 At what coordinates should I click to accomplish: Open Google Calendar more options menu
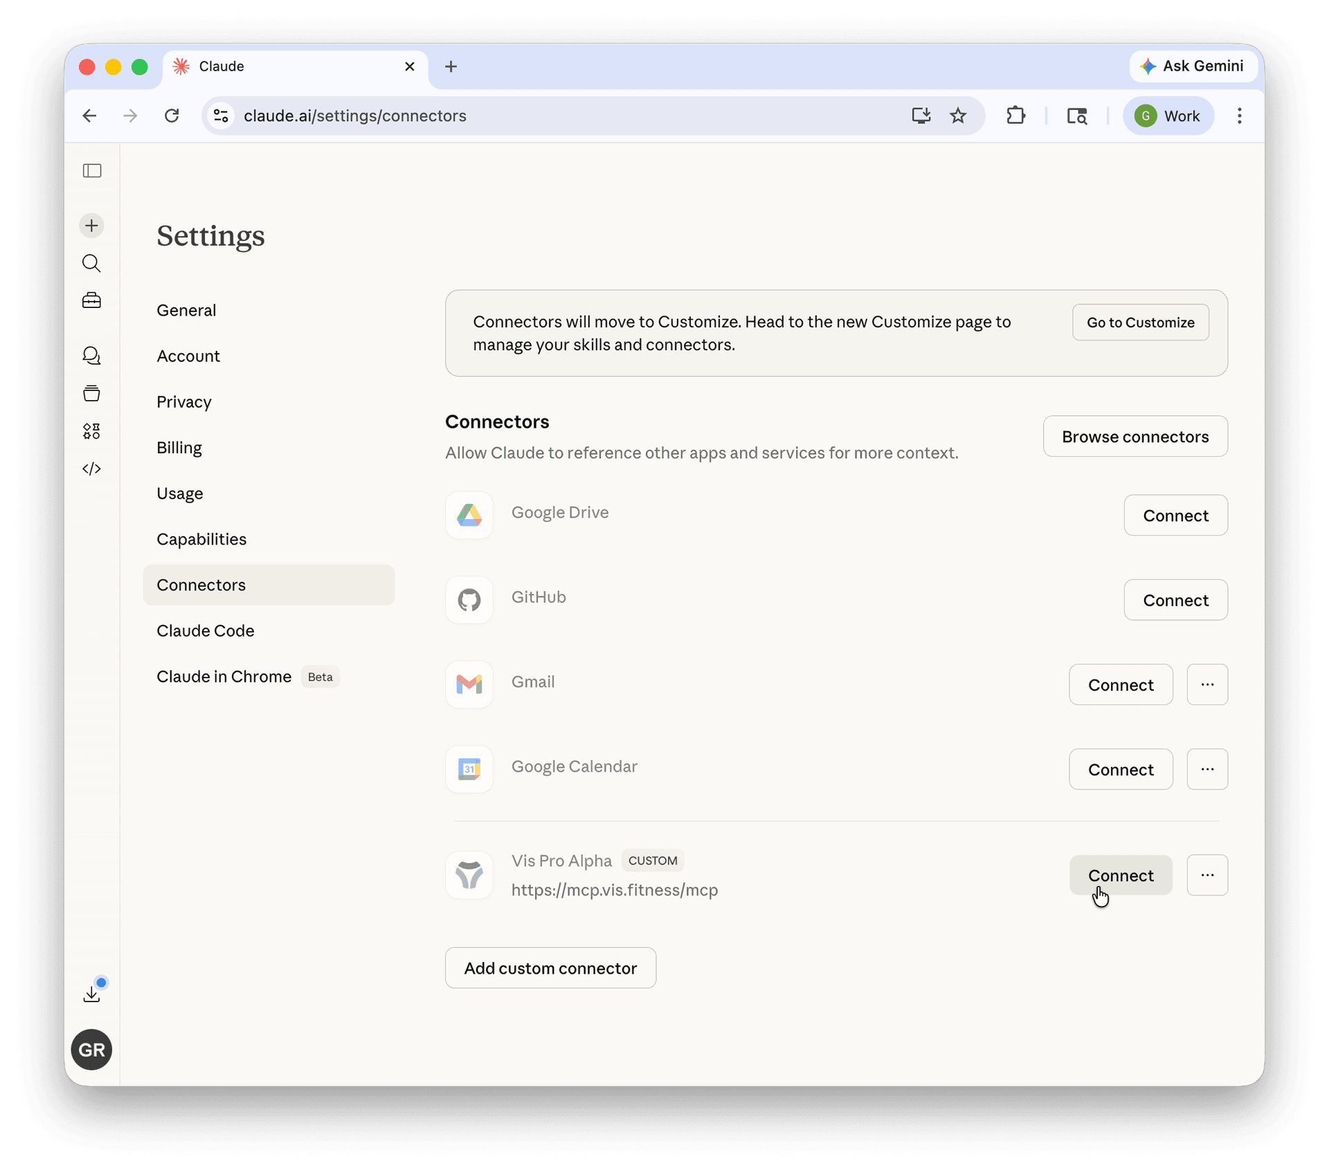1207,769
